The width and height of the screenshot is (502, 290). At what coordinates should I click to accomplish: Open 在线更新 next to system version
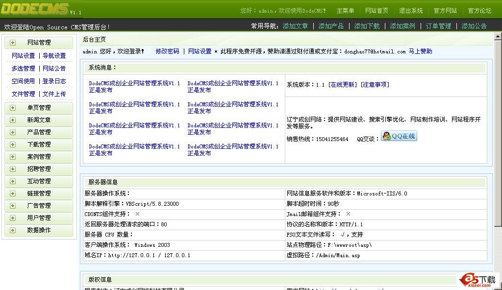342,85
